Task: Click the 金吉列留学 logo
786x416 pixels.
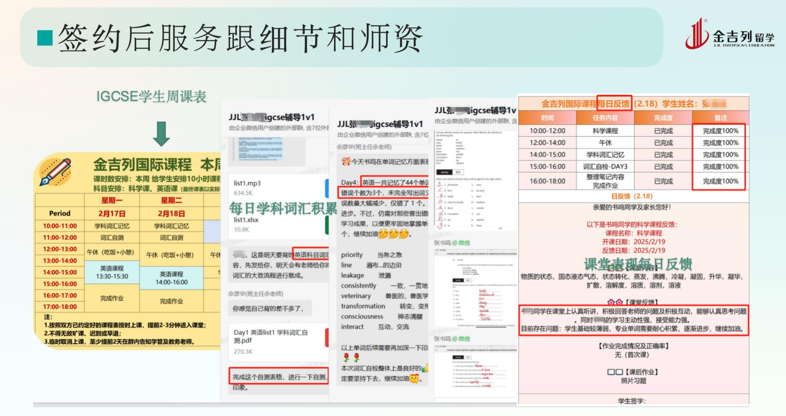Action: click(x=730, y=34)
